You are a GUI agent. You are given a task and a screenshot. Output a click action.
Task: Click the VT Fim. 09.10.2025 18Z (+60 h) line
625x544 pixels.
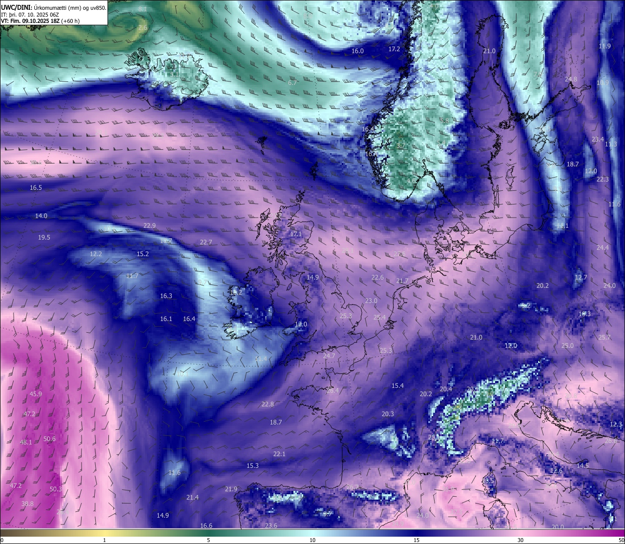click(x=40, y=21)
